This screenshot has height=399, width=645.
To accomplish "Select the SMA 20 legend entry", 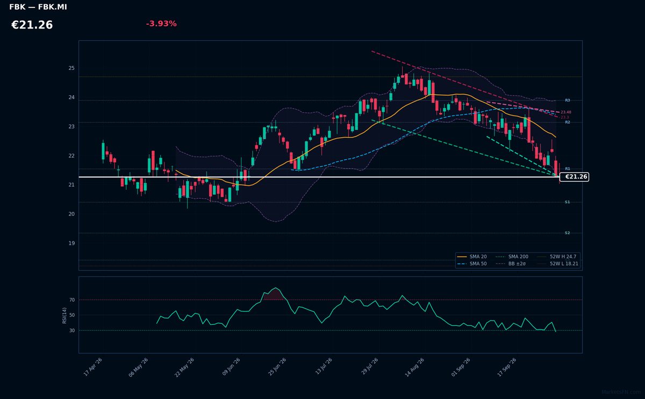I will (472, 257).
